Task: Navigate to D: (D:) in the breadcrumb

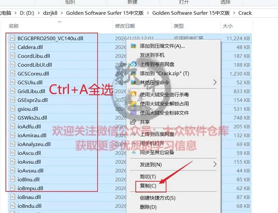Action: 27,13
